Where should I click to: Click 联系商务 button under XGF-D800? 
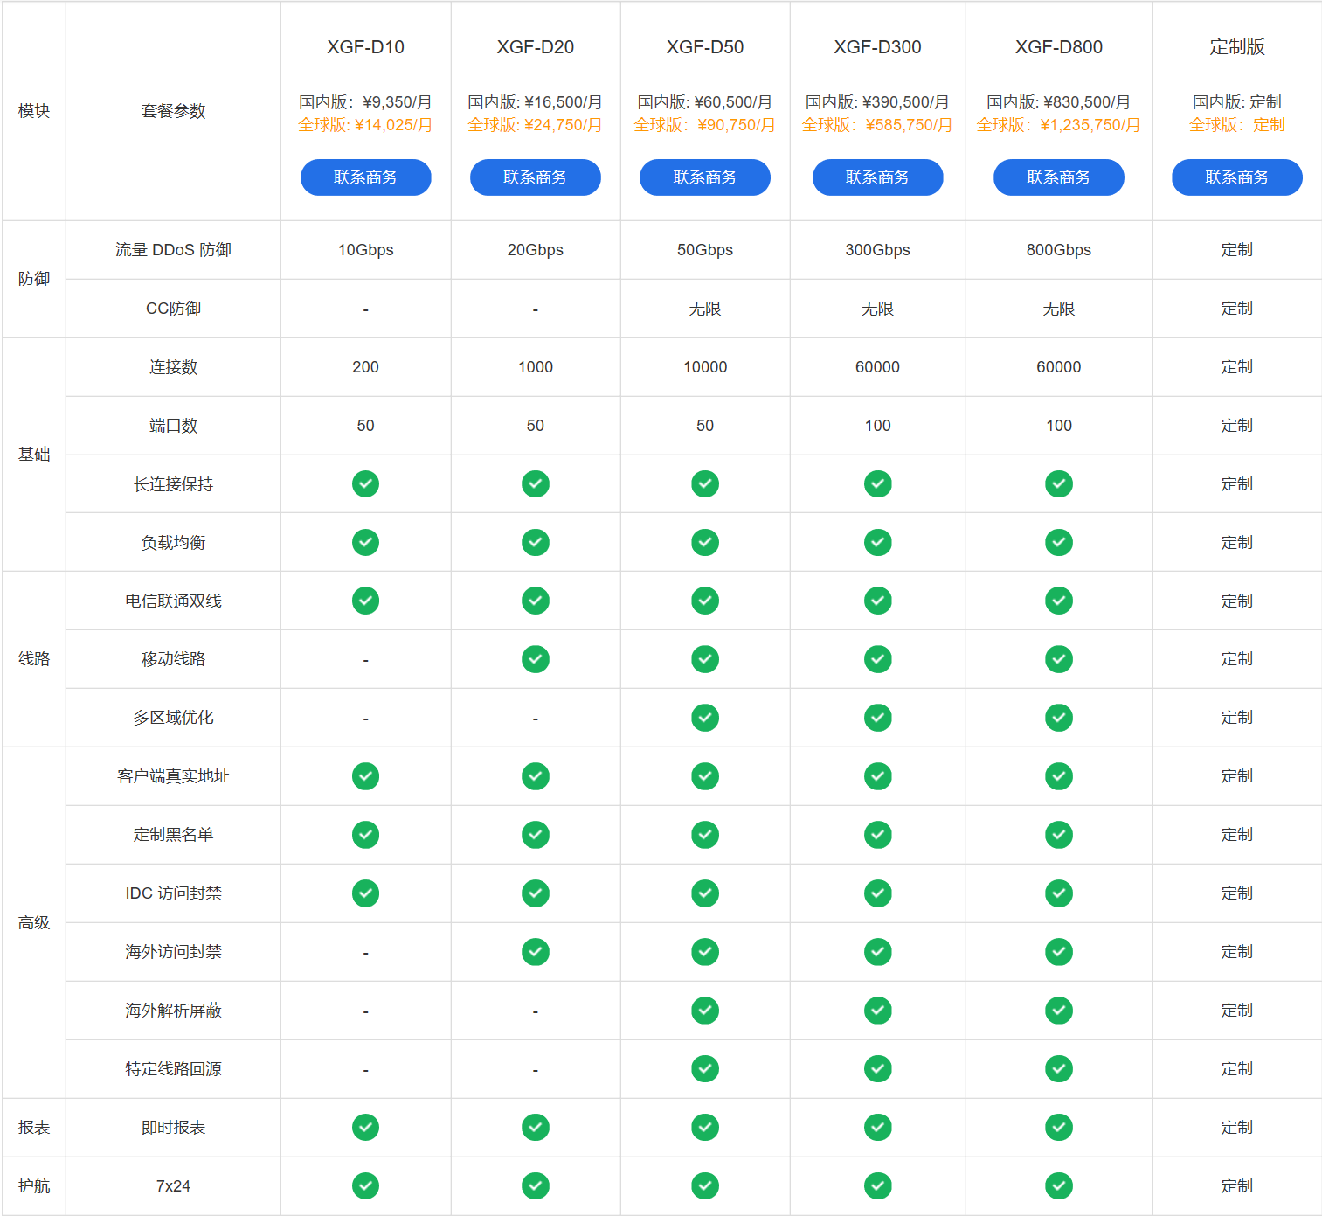1058,177
